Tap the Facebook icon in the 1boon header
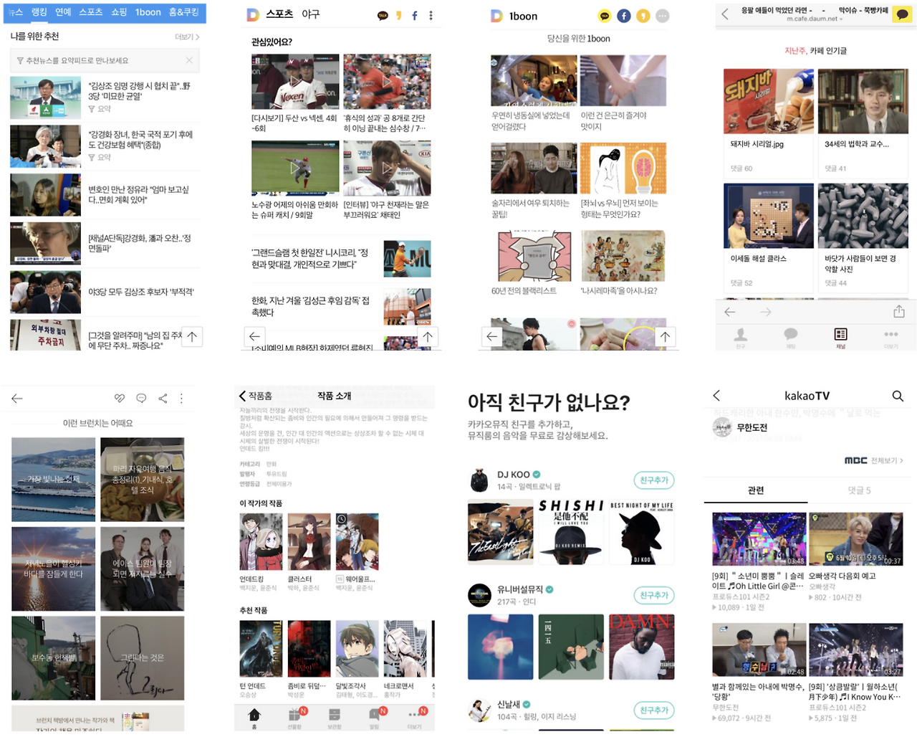The width and height of the screenshot is (917, 737). pos(624,16)
